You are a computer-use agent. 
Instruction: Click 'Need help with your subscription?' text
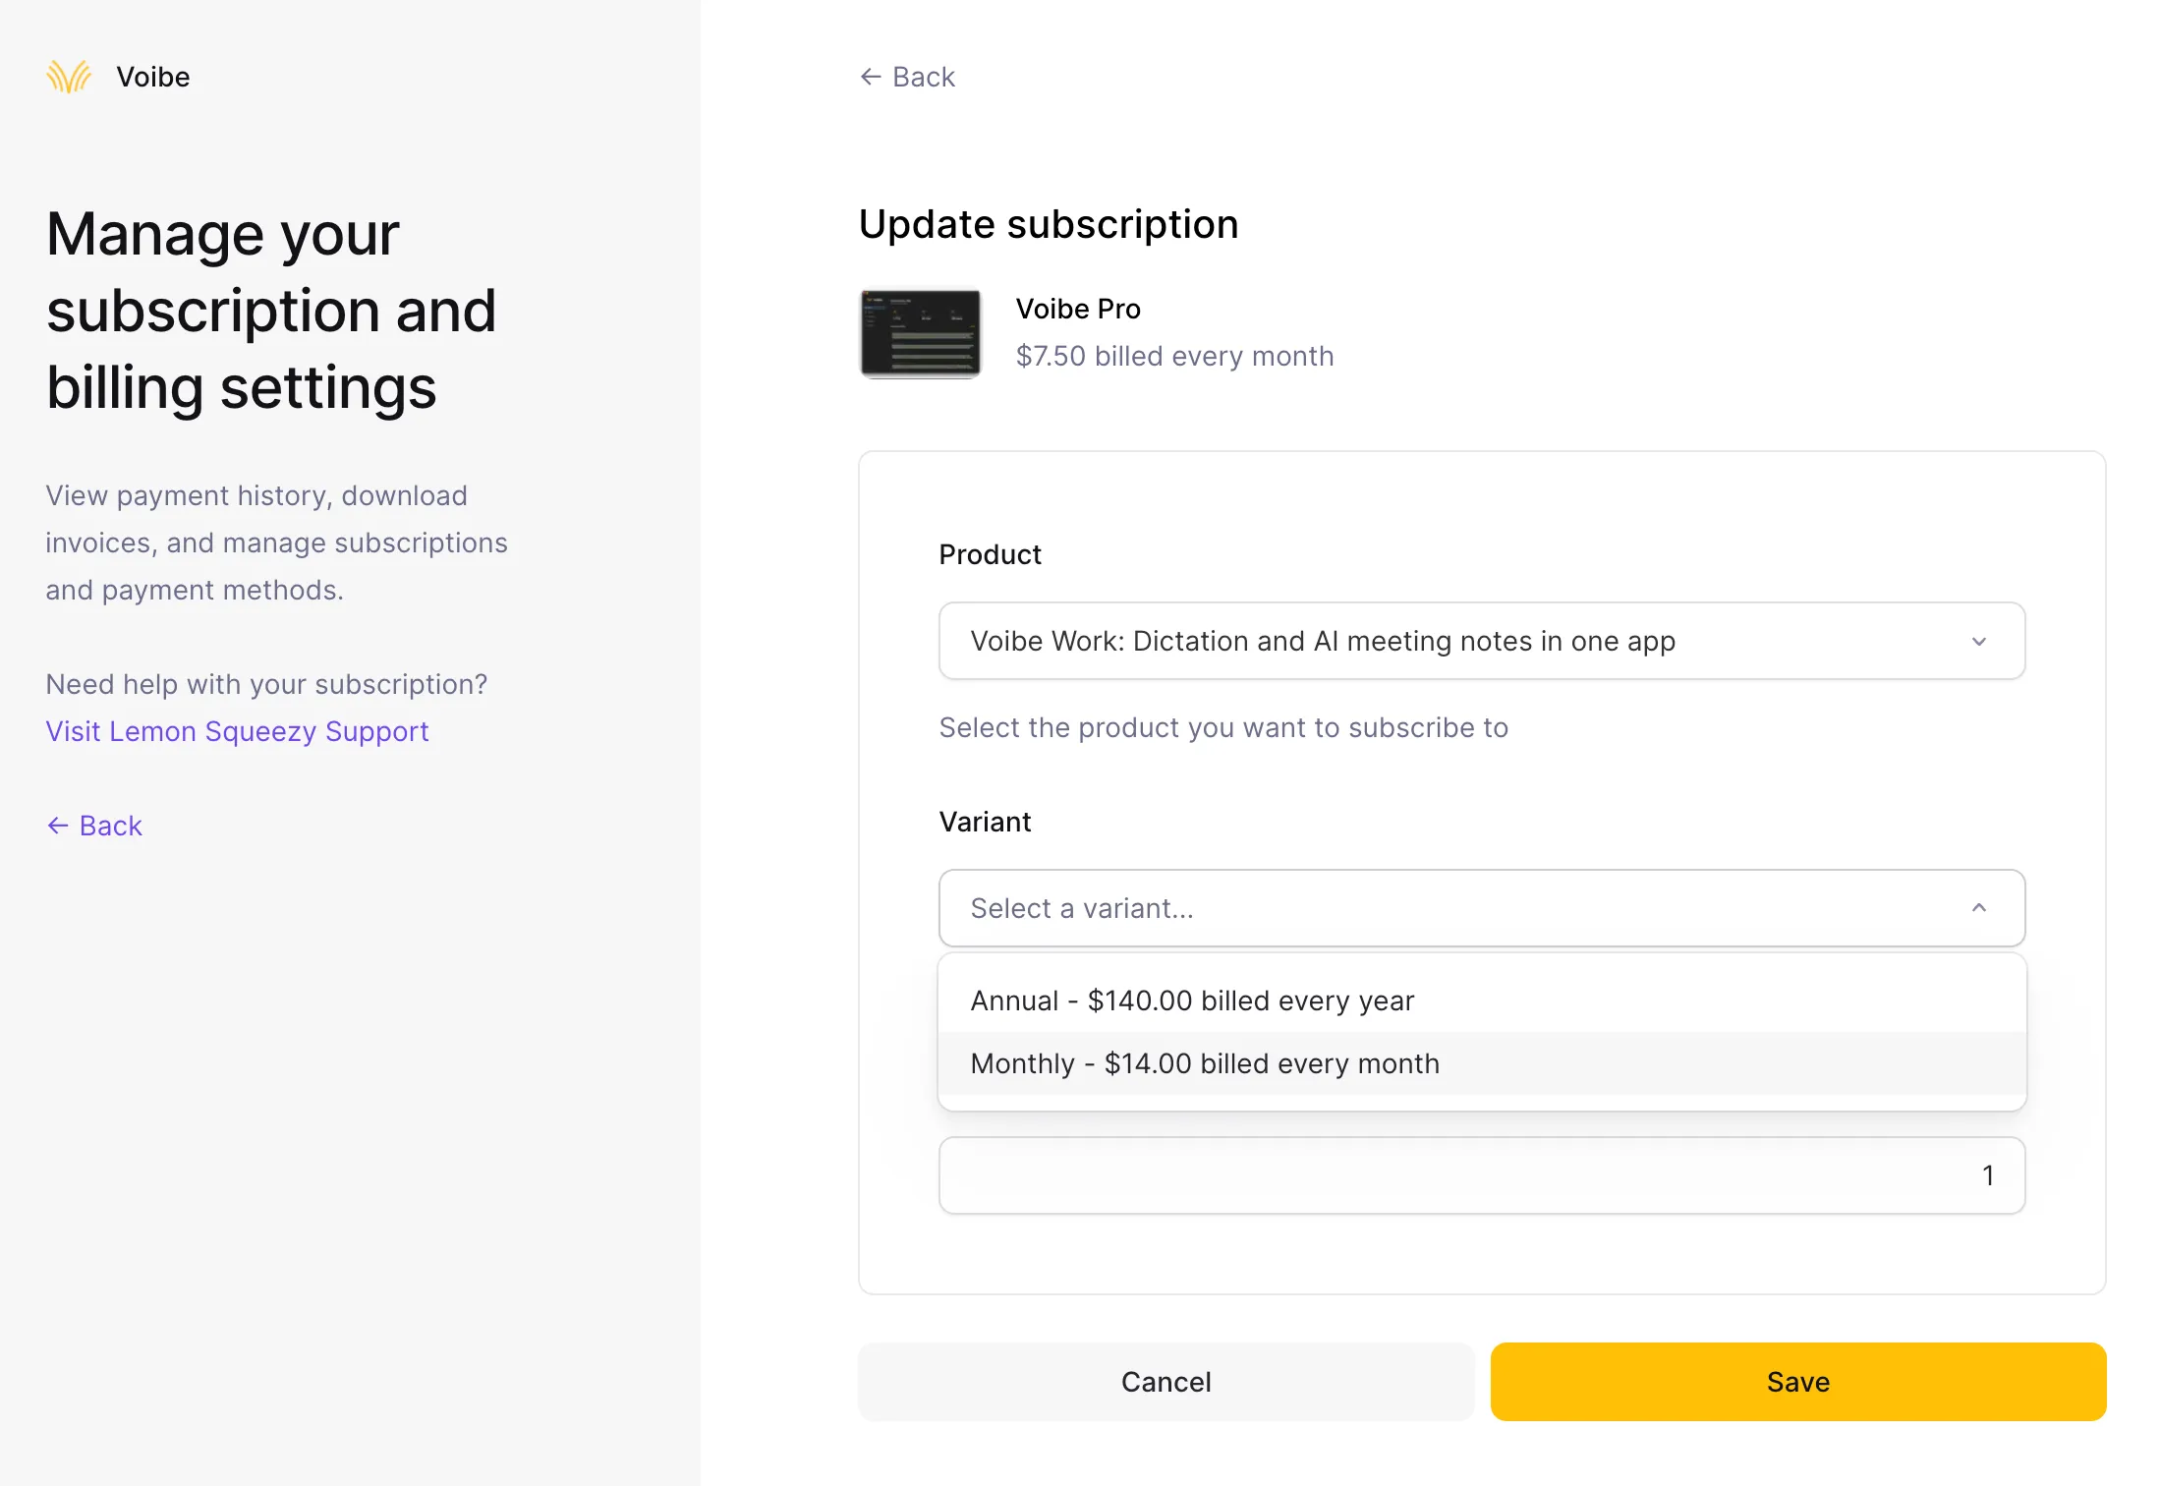tap(266, 684)
